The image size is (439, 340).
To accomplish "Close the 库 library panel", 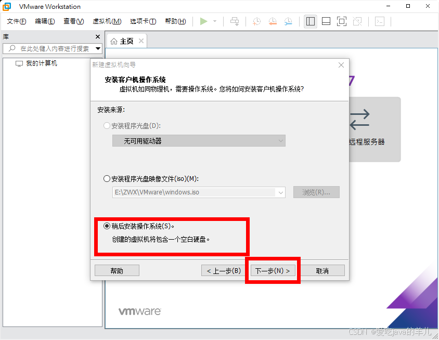I will tap(98, 37).
